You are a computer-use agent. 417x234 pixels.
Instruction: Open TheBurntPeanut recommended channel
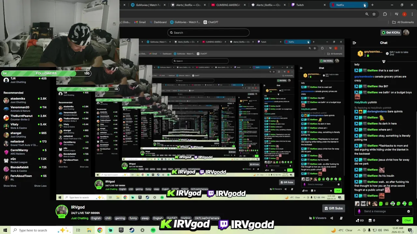tap(24, 117)
